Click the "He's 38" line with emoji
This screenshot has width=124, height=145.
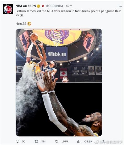pos(23,24)
